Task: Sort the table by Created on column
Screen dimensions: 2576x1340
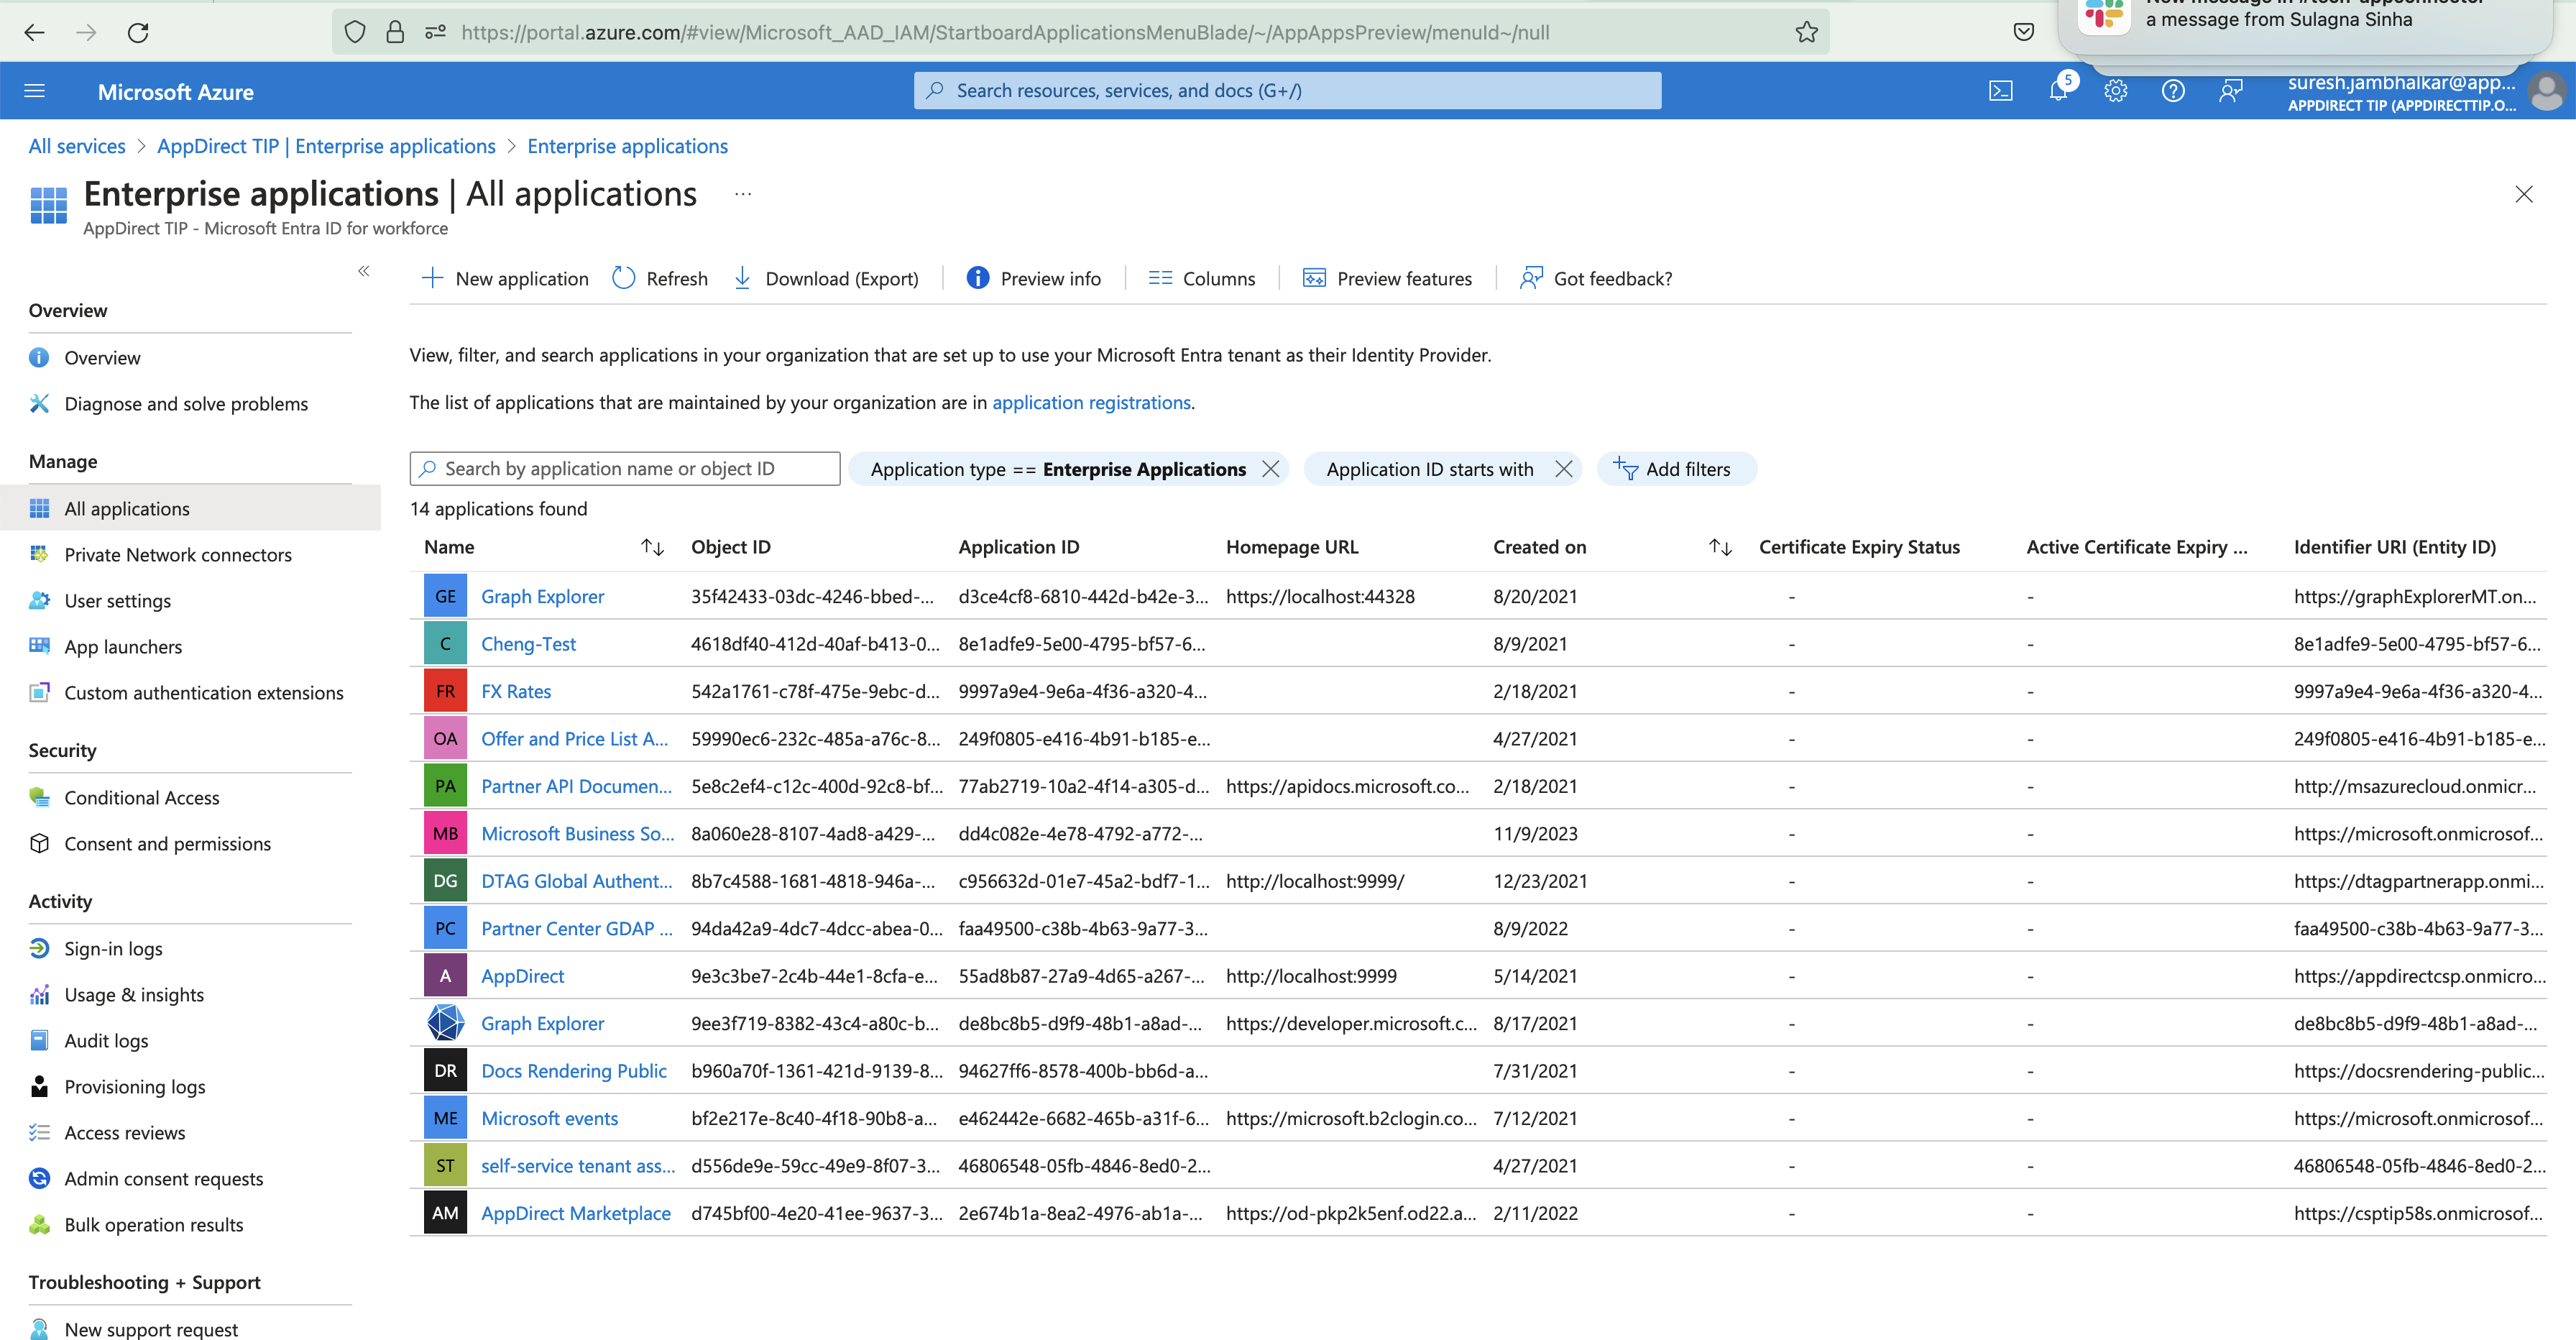Action: (1720, 547)
